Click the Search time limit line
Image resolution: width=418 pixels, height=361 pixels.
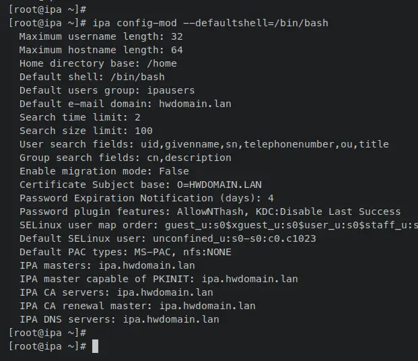pos(79,117)
